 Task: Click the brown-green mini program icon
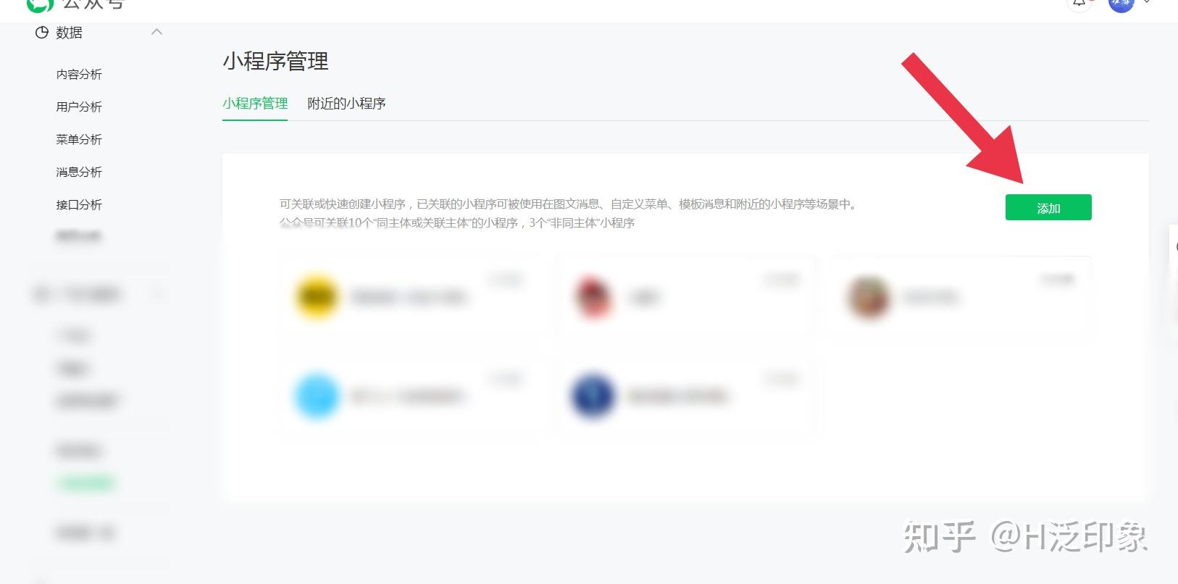click(869, 297)
